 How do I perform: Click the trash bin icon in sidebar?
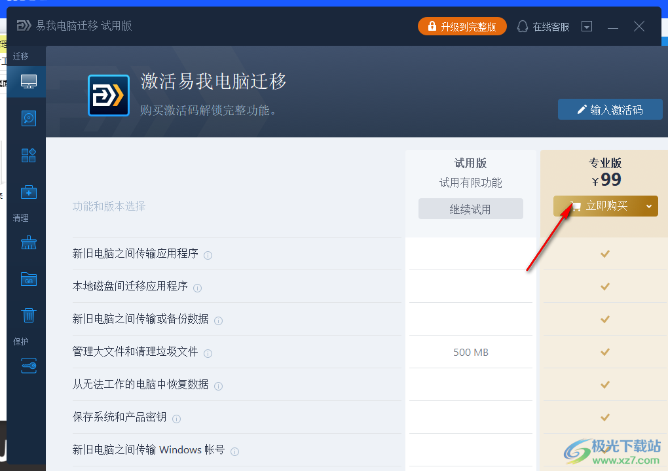28,315
